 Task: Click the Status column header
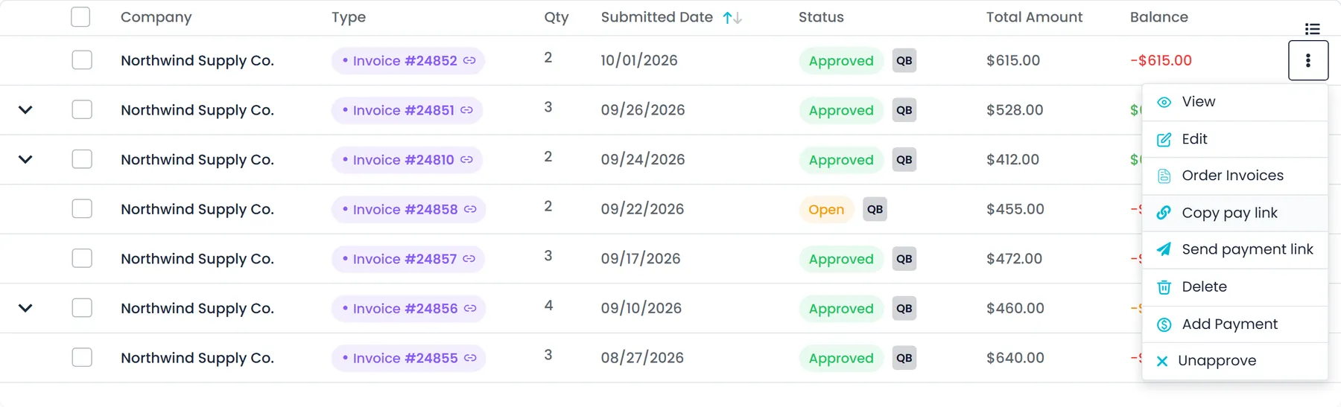pos(821,17)
